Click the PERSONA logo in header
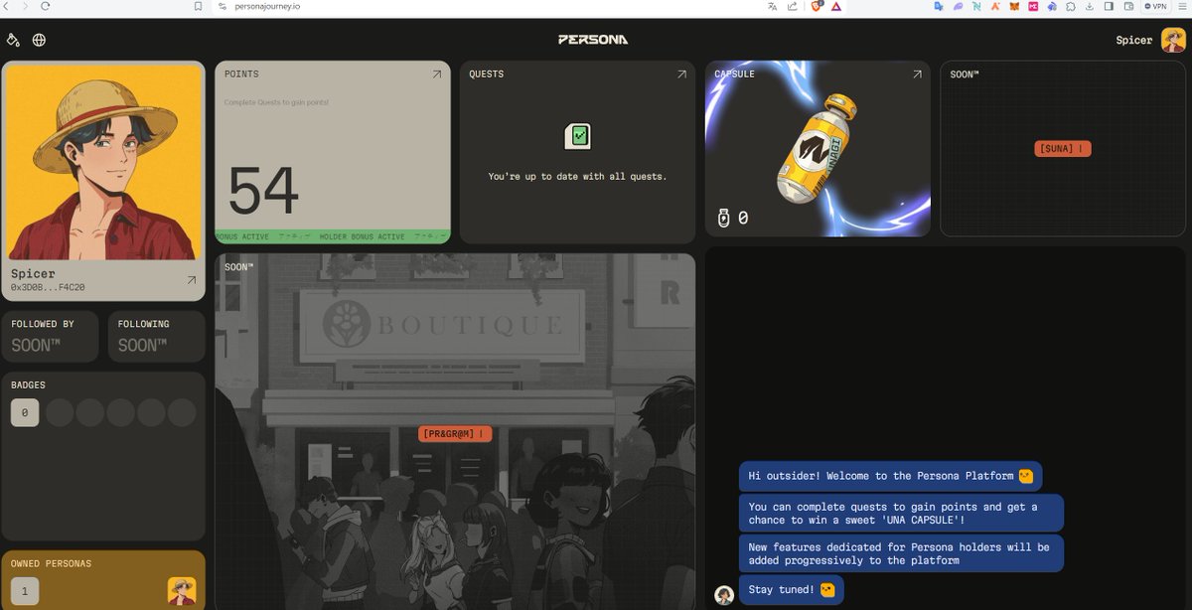Viewport: 1192px width, 610px height. (x=593, y=40)
